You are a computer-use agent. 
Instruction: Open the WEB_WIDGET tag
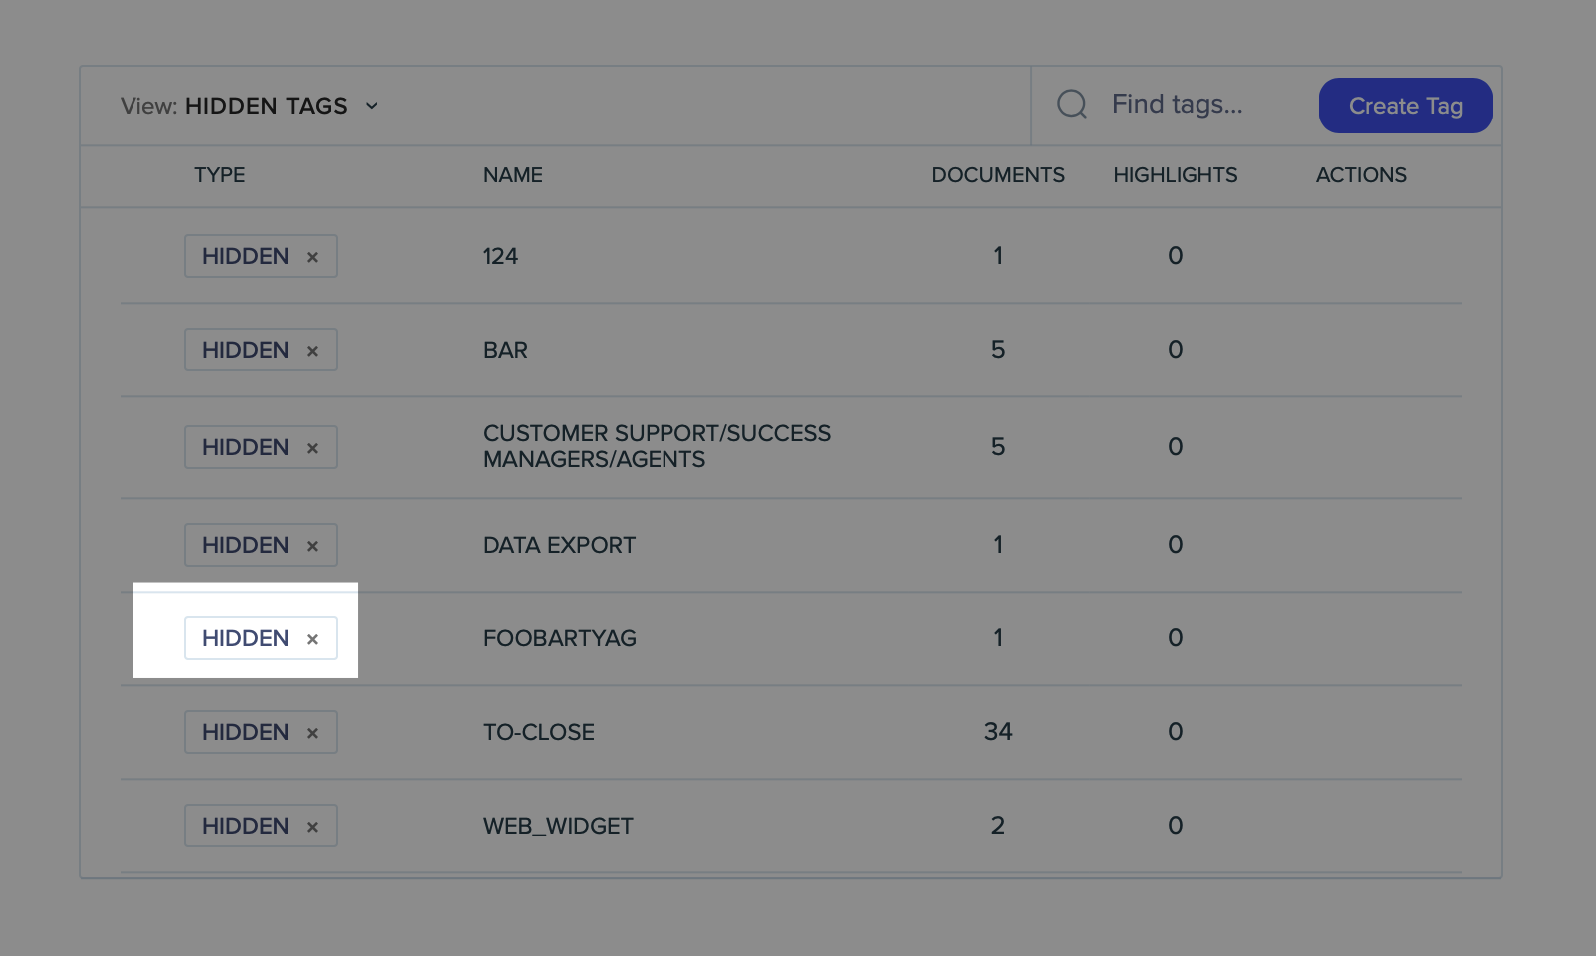click(x=558, y=826)
